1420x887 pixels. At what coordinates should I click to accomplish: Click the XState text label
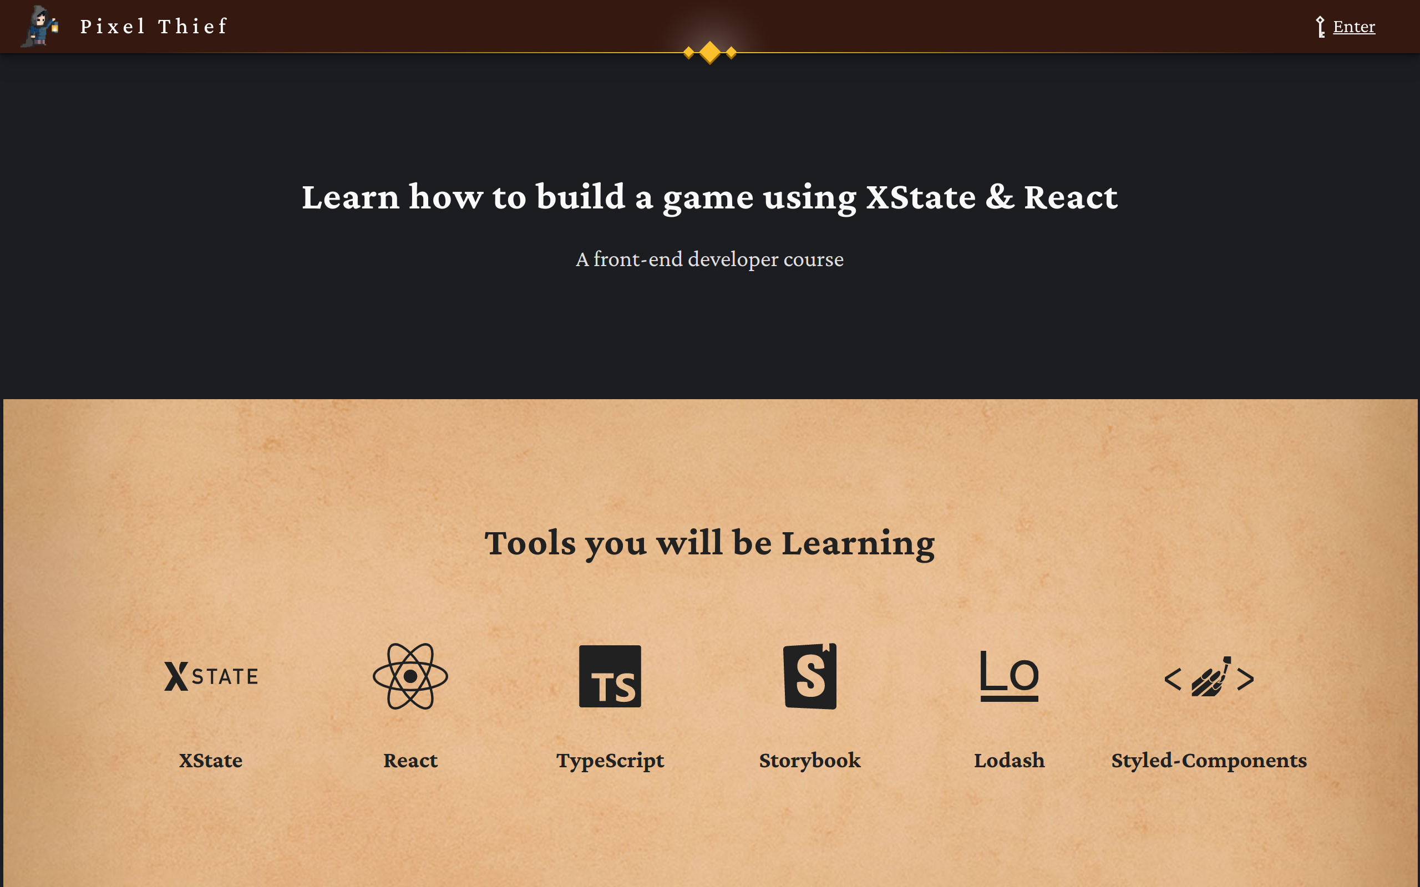coord(211,761)
